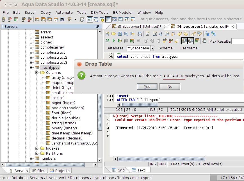Viewport: 244px width, 181px height.
Task: Click the brush clear-formatting icon
Action: [x=193, y=34]
